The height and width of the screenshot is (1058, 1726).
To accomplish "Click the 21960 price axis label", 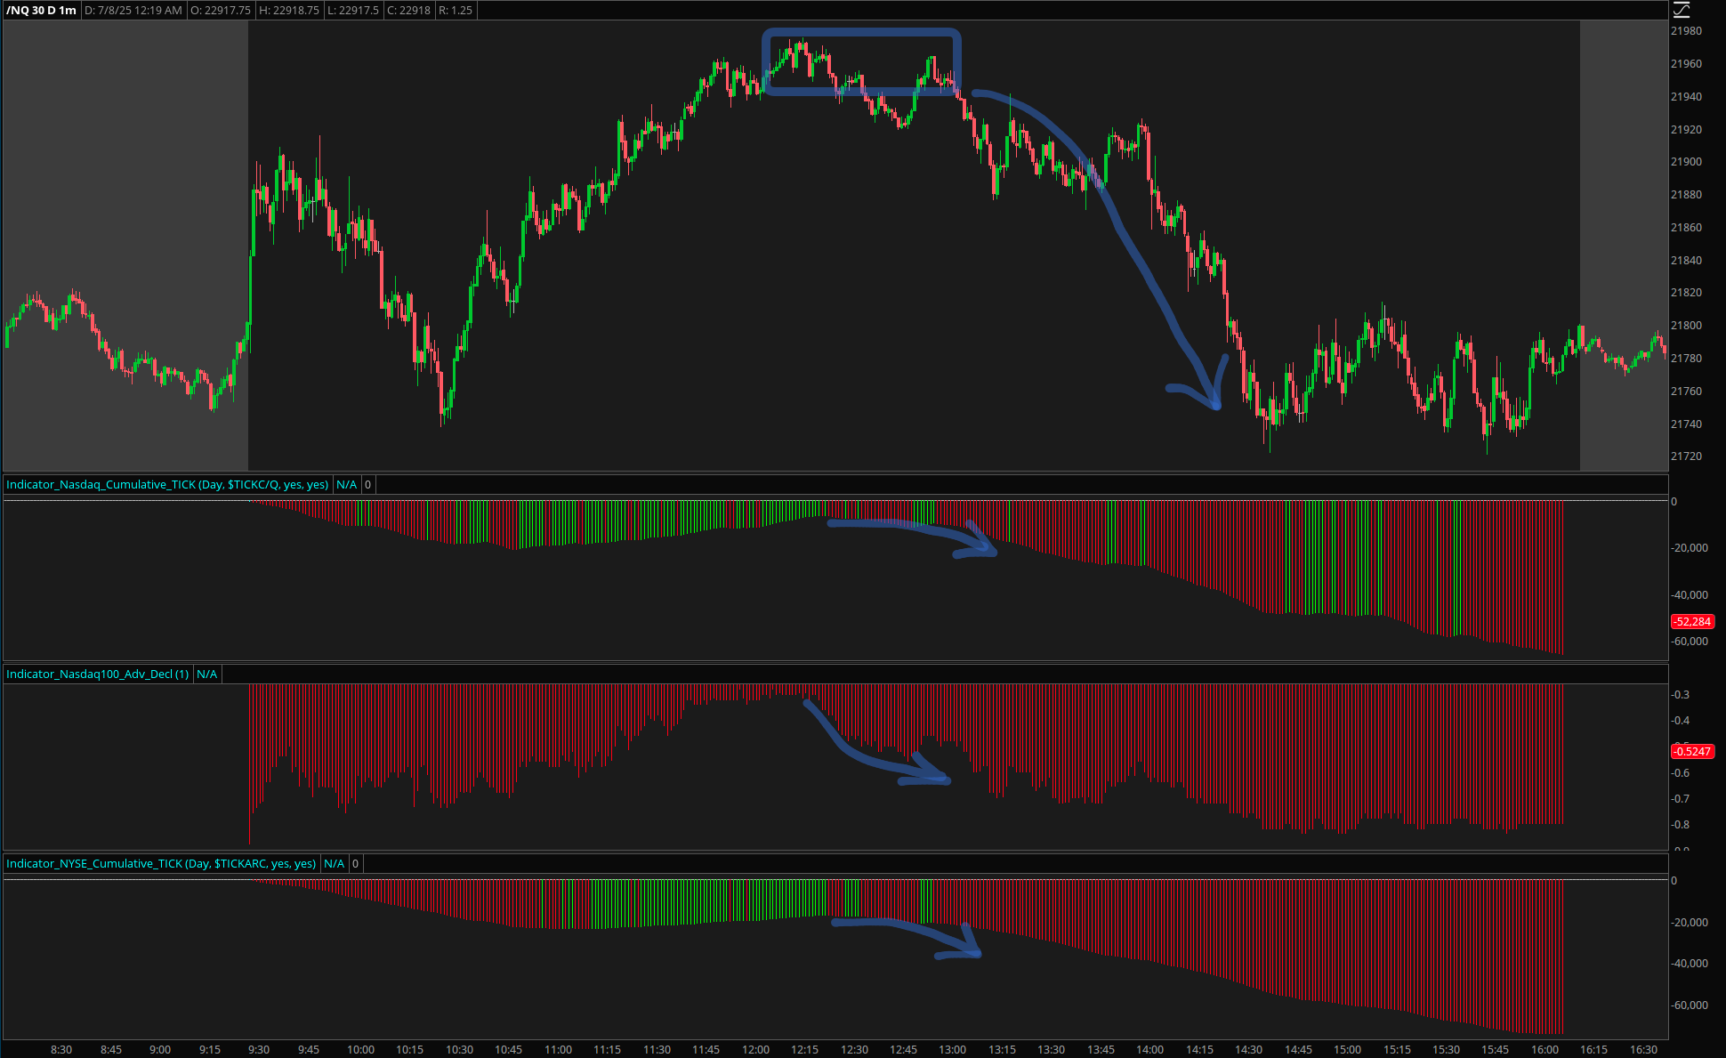I will pos(1686,64).
